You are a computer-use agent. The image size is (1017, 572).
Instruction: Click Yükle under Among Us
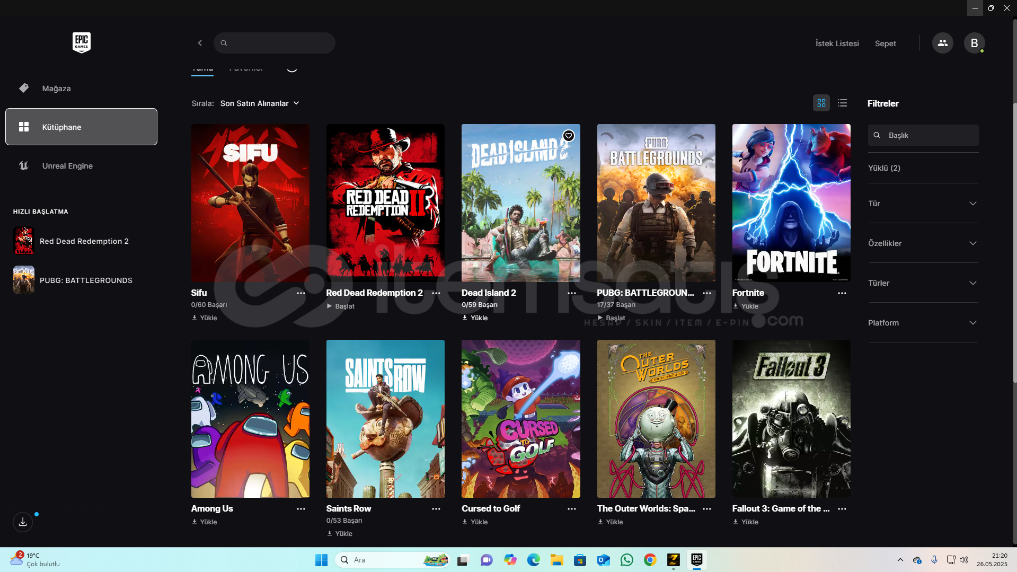[205, 522]
